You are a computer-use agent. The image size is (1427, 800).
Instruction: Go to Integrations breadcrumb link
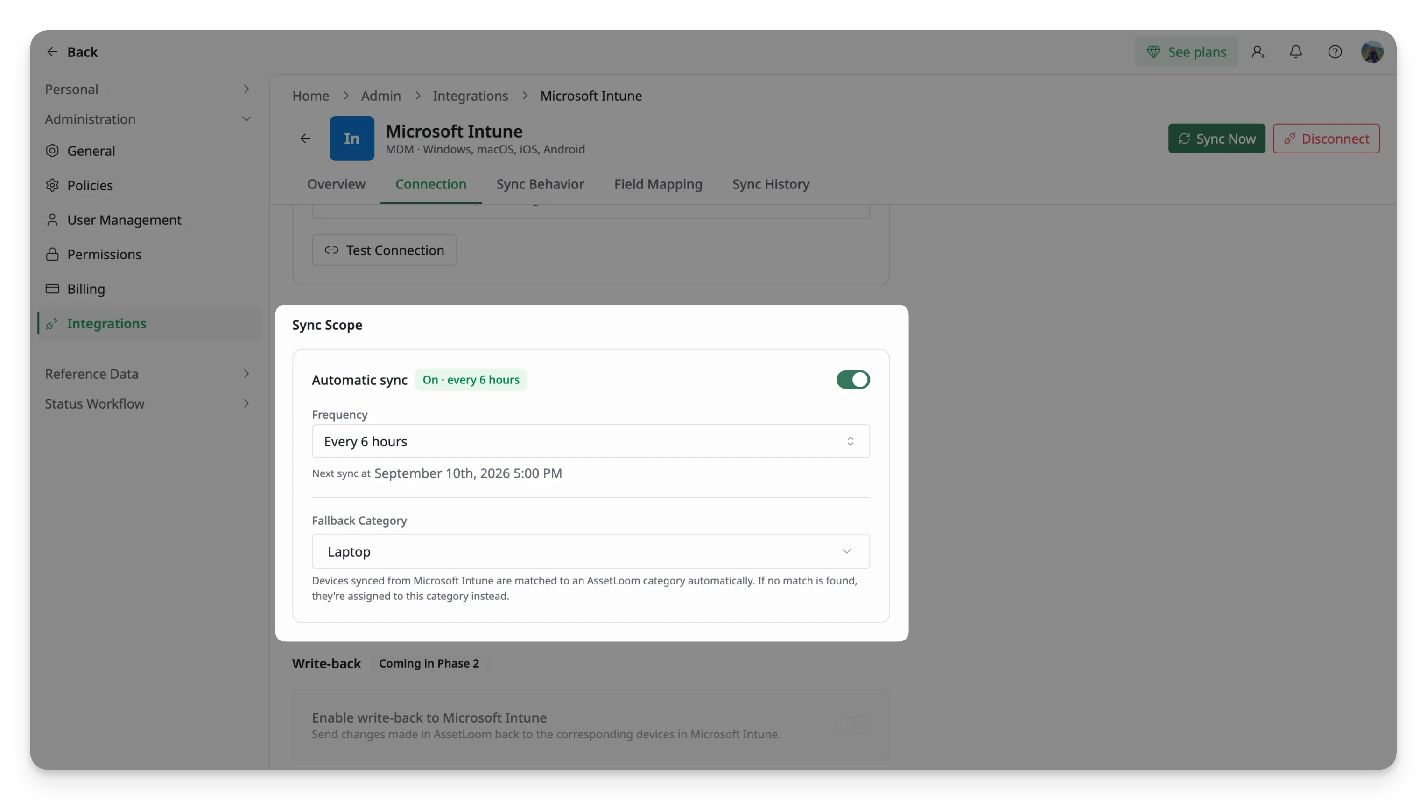click(471, 96)
